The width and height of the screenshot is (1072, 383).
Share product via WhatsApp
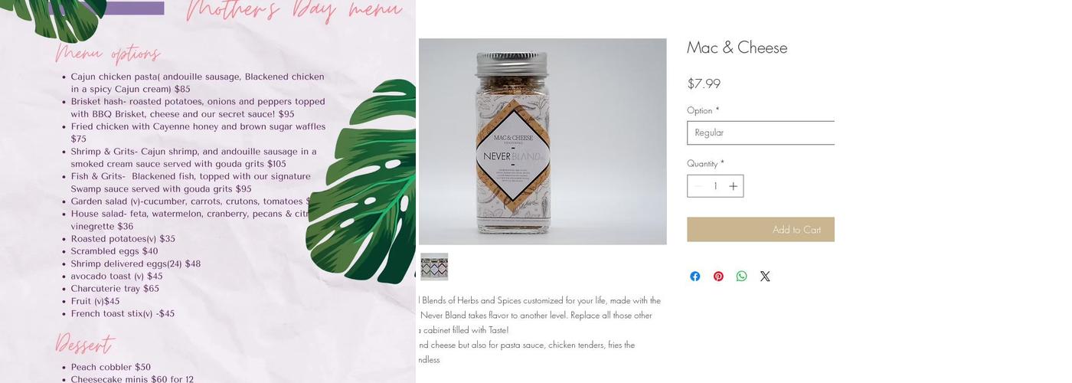(741, 277)
